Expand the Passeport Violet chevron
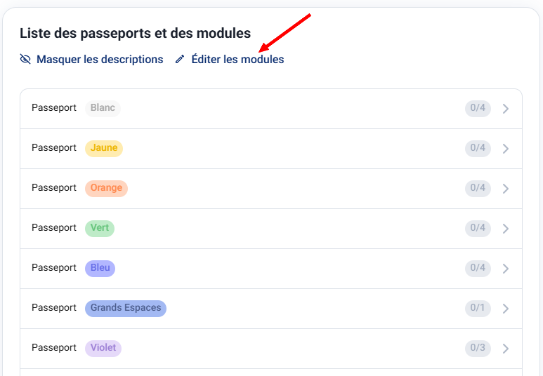 (506, 349)
